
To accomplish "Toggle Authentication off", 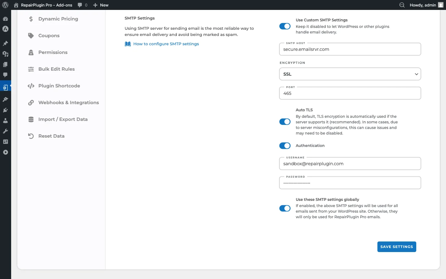I will 285,146.
